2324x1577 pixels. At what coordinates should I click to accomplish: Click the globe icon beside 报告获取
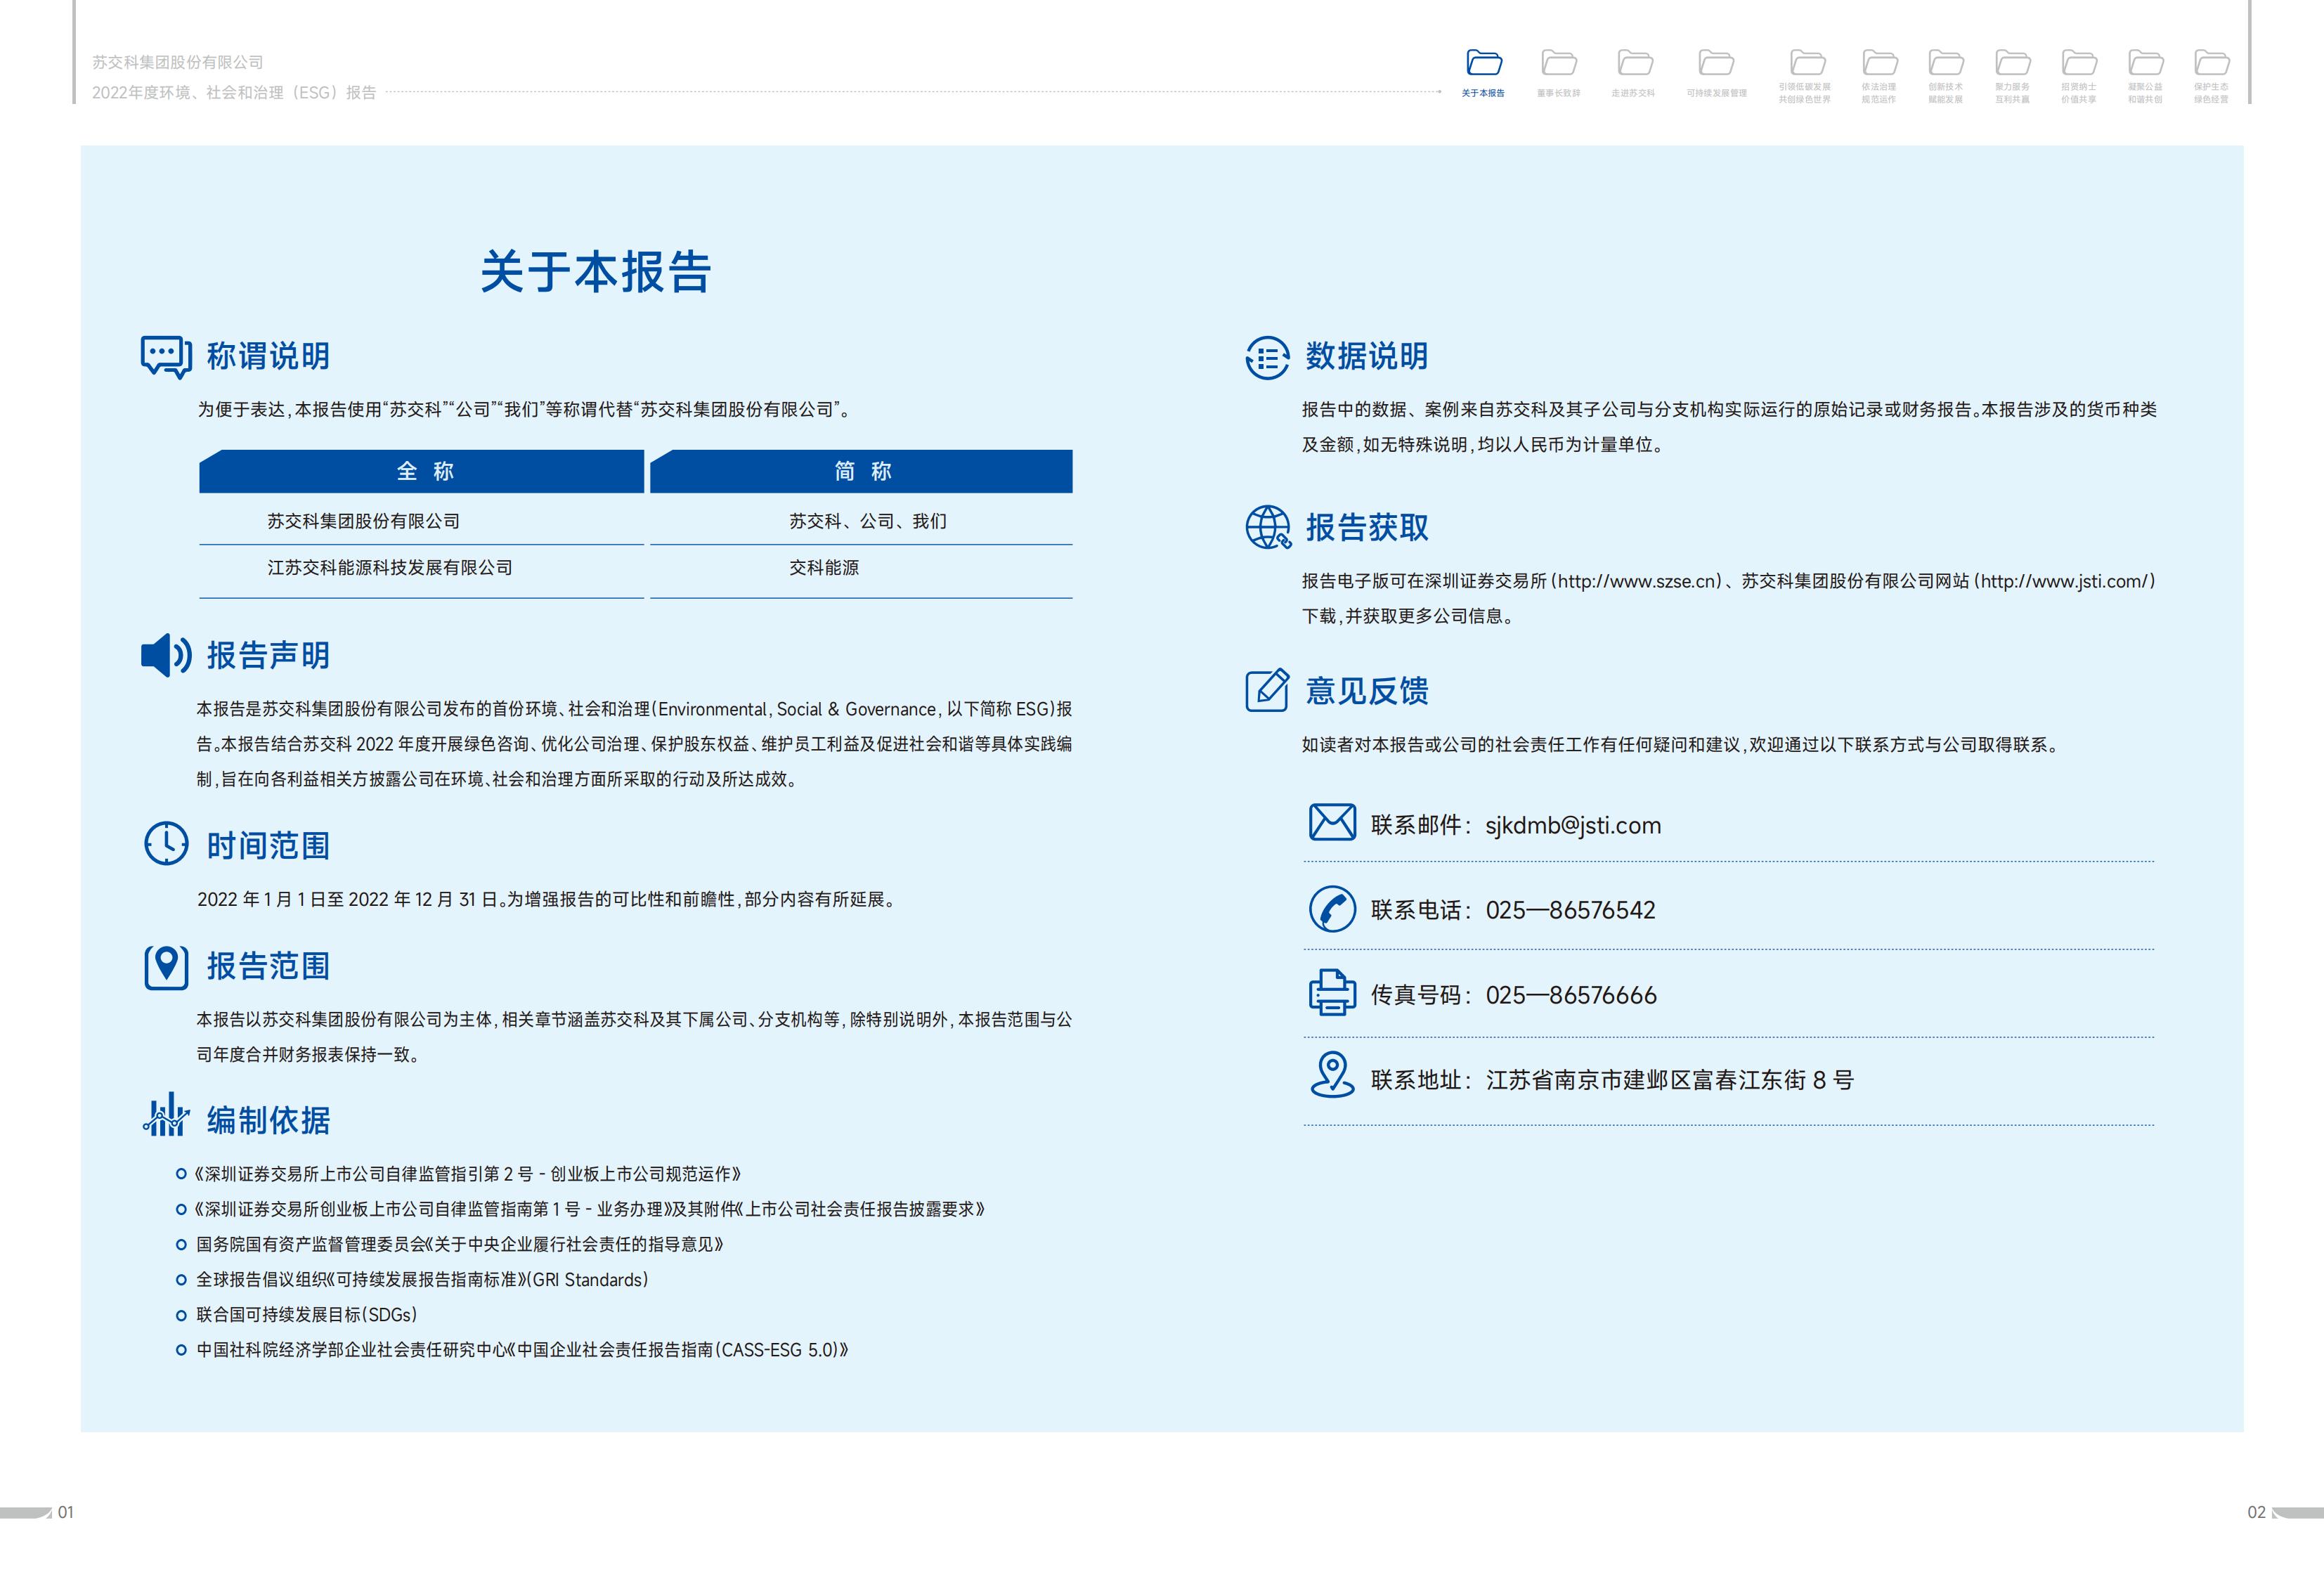coord(1267,527)
